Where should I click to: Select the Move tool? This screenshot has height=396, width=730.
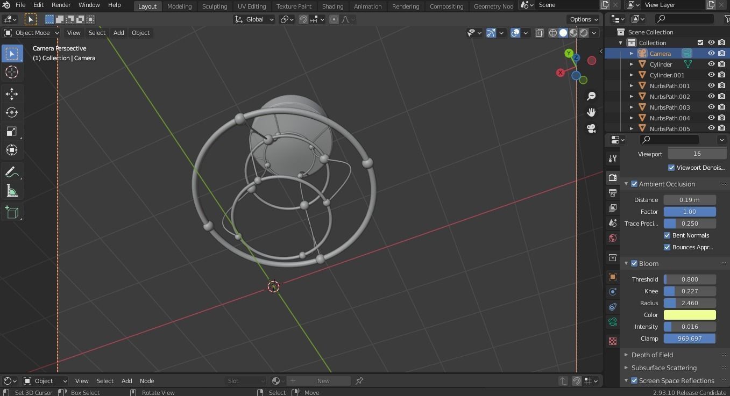tap(12, 94)
